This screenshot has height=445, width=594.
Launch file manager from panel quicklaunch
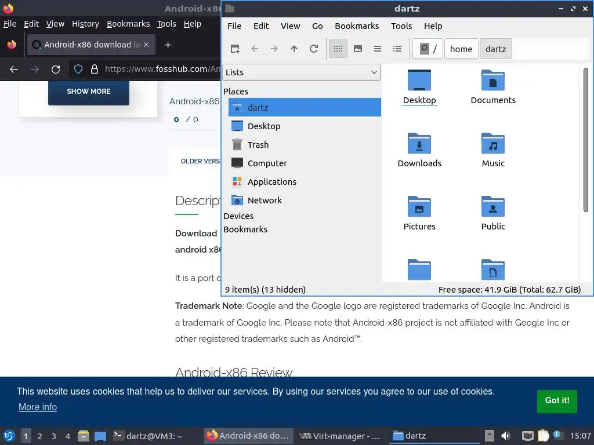pos(84,436)
